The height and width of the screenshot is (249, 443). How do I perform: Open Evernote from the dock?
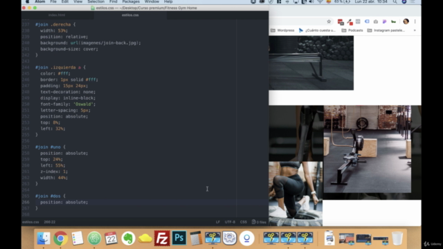click(x=128, y=239)
